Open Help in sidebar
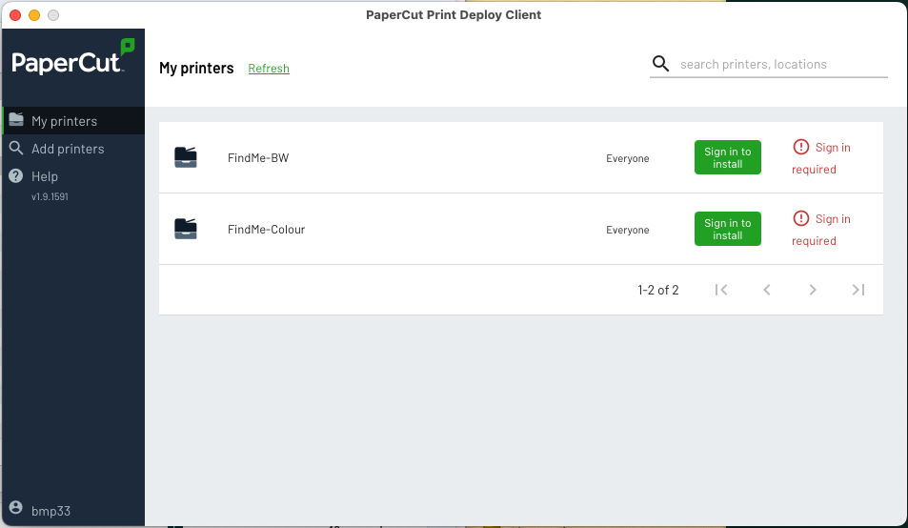The height and width of the screenshot is (528, 908). click(73, 176)
